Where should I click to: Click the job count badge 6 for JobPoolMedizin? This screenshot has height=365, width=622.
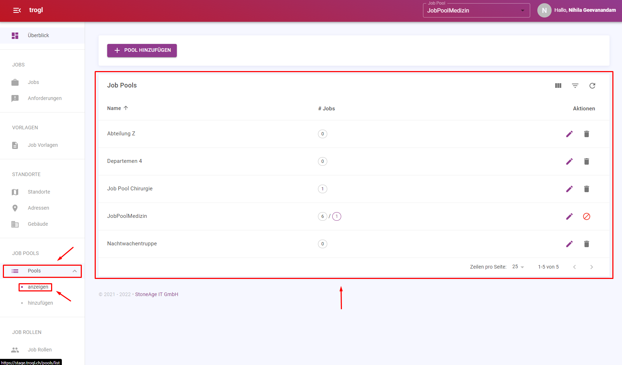pos(323,216)
